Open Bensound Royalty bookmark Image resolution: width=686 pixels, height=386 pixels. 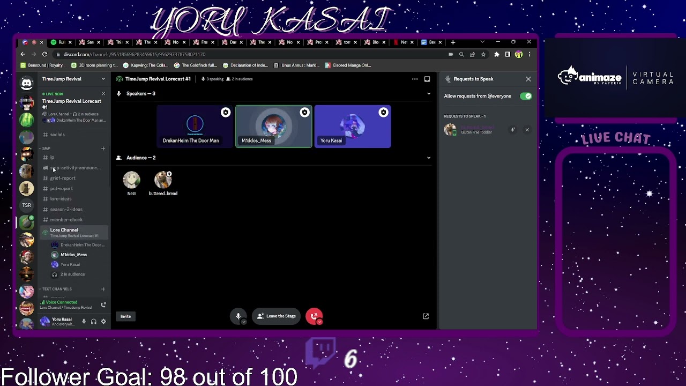click(x=43, y=65)
